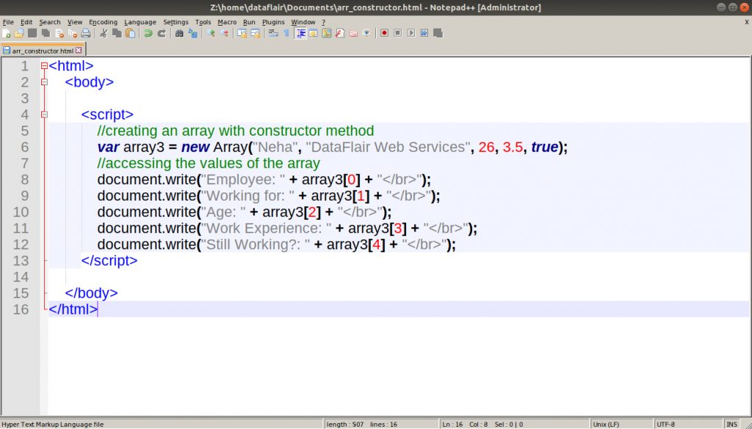
Task: Click the X at menu bar's right end
Action: pos(746,22)
